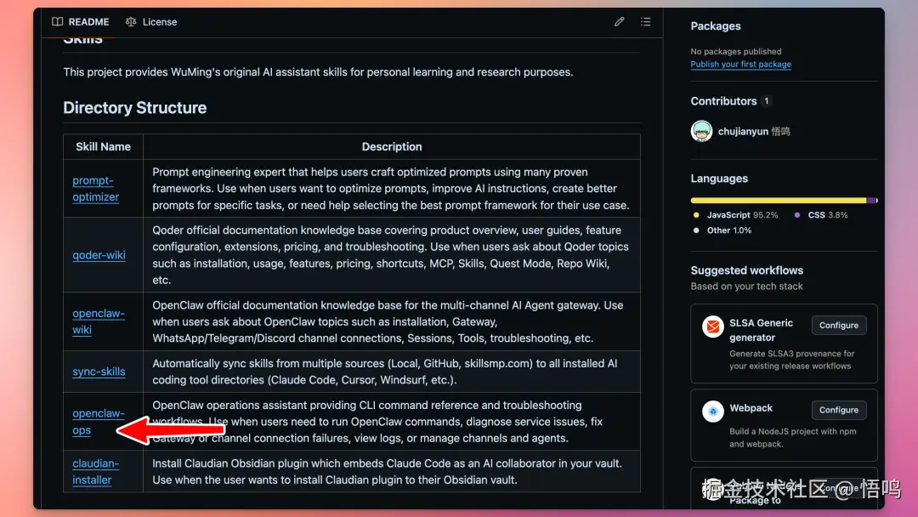Click the contributors count badge 1

tap(767, 100)
